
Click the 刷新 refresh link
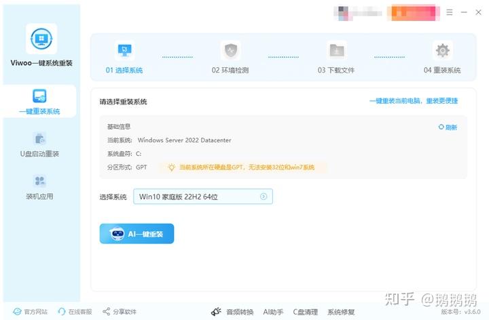[448, 127]
